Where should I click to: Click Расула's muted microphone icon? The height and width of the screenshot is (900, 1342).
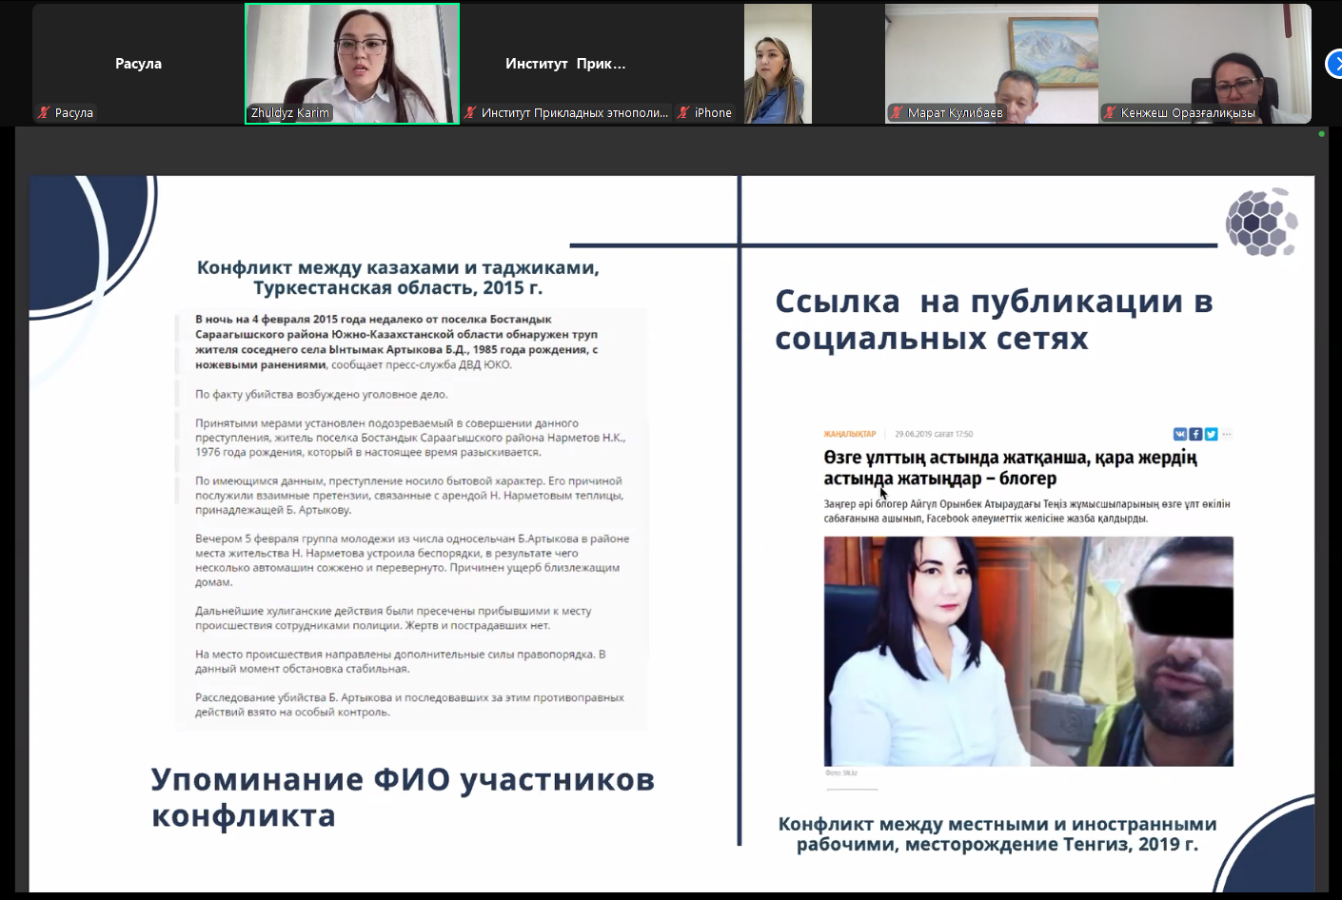pos(44,112)
